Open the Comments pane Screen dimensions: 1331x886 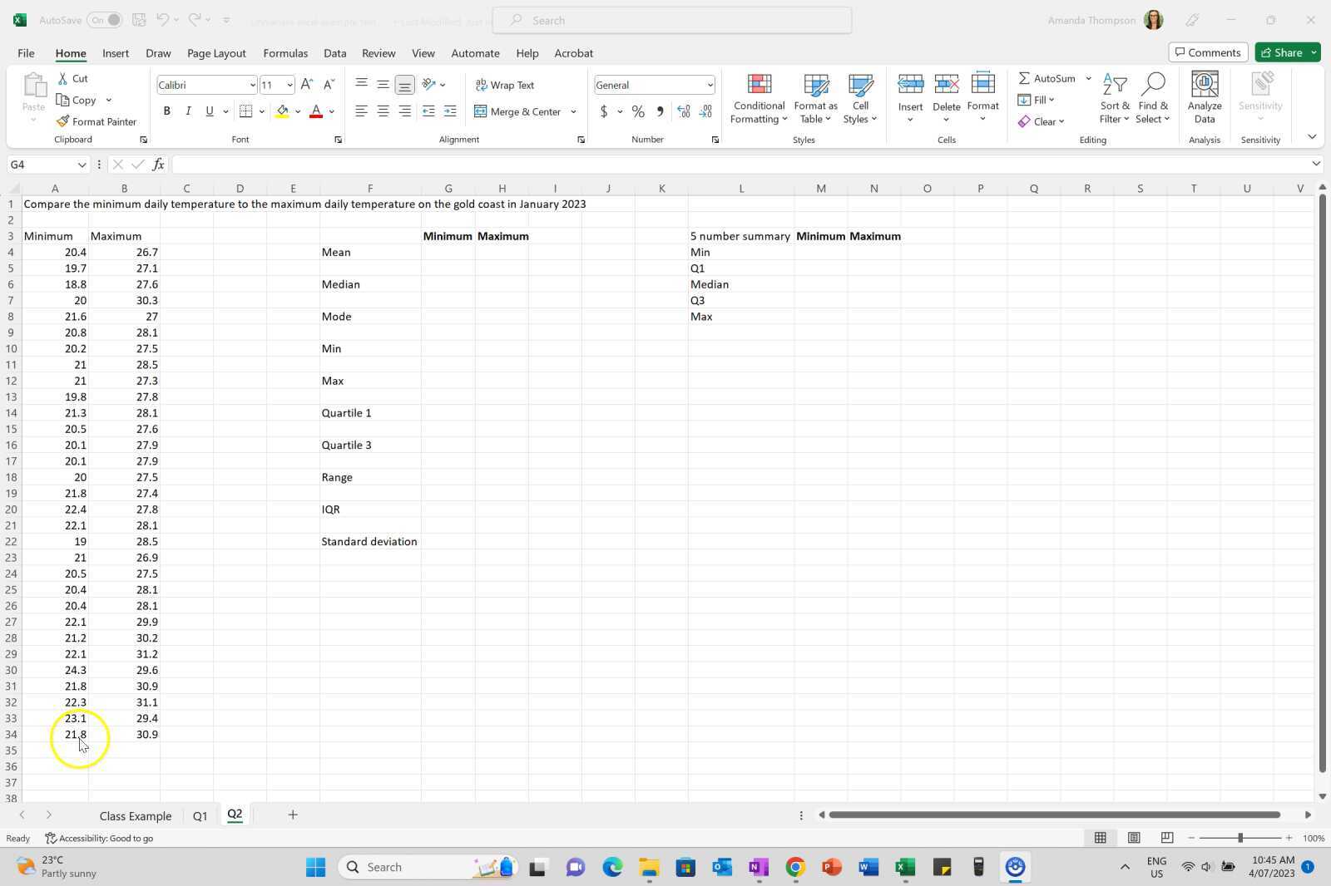(x=1208, y=52)
